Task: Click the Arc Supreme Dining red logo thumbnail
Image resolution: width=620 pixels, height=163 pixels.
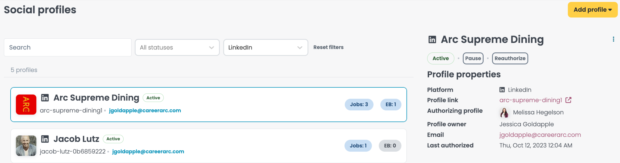Action: pos(26,105)
